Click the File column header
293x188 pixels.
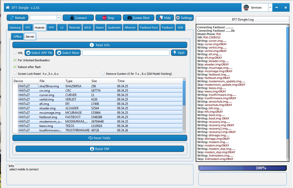[x=42, y=81]
